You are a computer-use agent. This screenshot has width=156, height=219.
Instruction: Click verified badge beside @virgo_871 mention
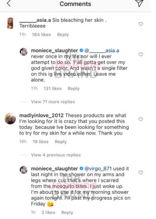coord(81,169)
